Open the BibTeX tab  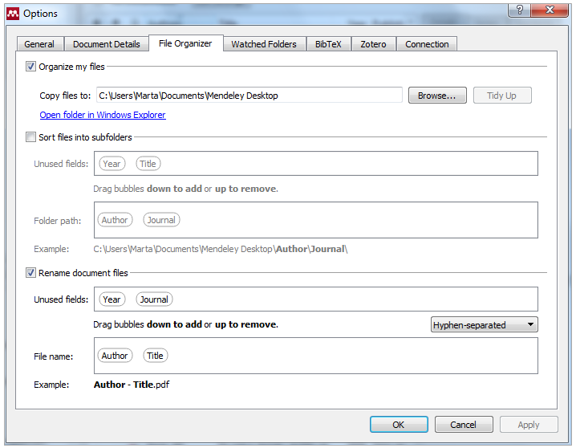point(328,44)
